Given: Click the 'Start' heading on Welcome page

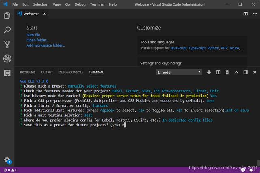Looking at the screenshot, I should point(32,28).
